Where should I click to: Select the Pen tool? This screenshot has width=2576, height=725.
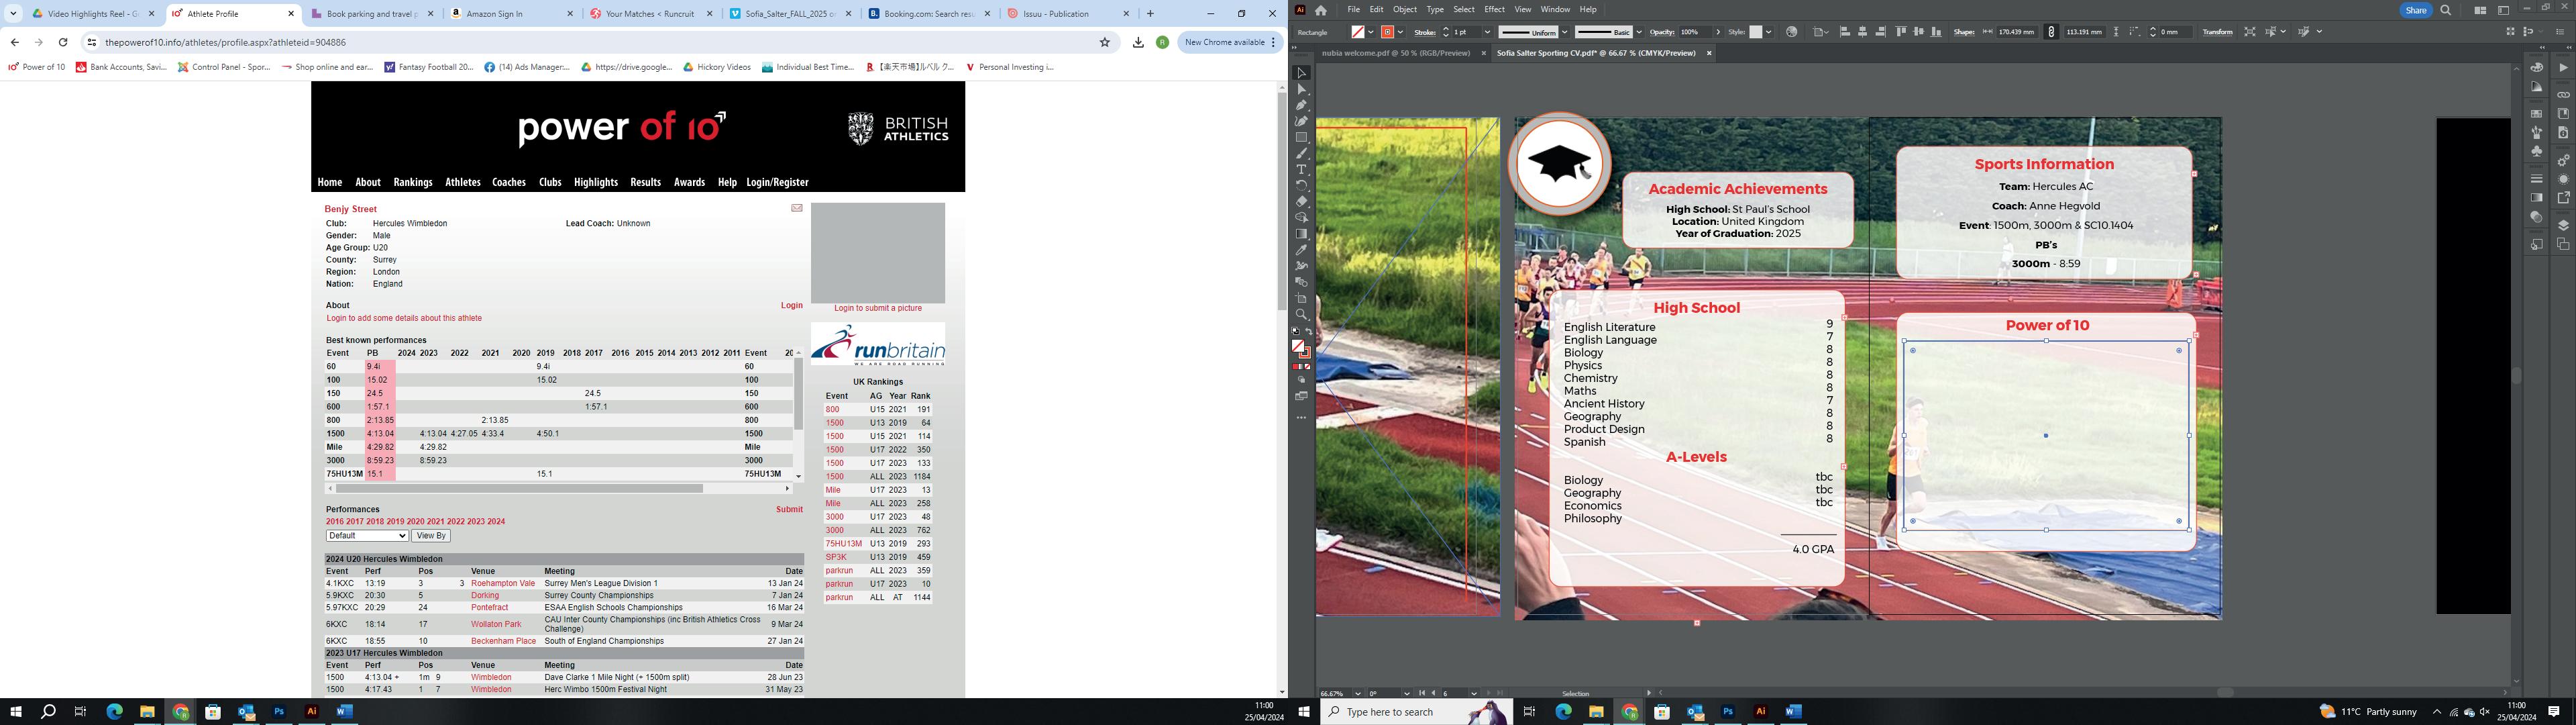click(1301, 105)
